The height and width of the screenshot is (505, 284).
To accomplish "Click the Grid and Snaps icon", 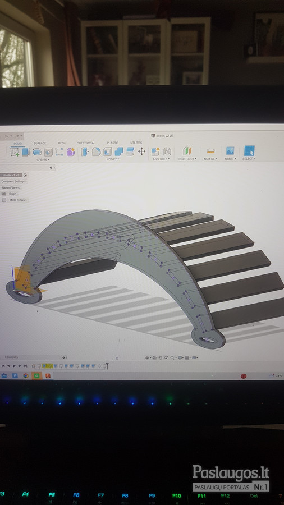I will (x=187, y=357).
